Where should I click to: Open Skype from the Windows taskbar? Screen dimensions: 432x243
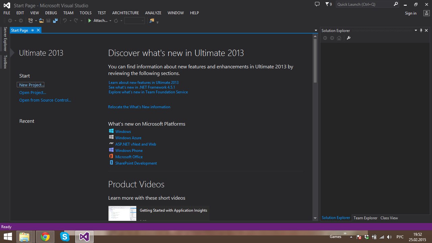pos(64,237)
